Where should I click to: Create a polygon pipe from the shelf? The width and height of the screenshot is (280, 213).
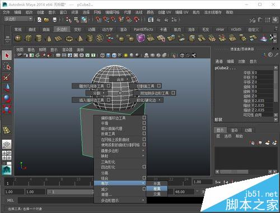pos(90,38)
